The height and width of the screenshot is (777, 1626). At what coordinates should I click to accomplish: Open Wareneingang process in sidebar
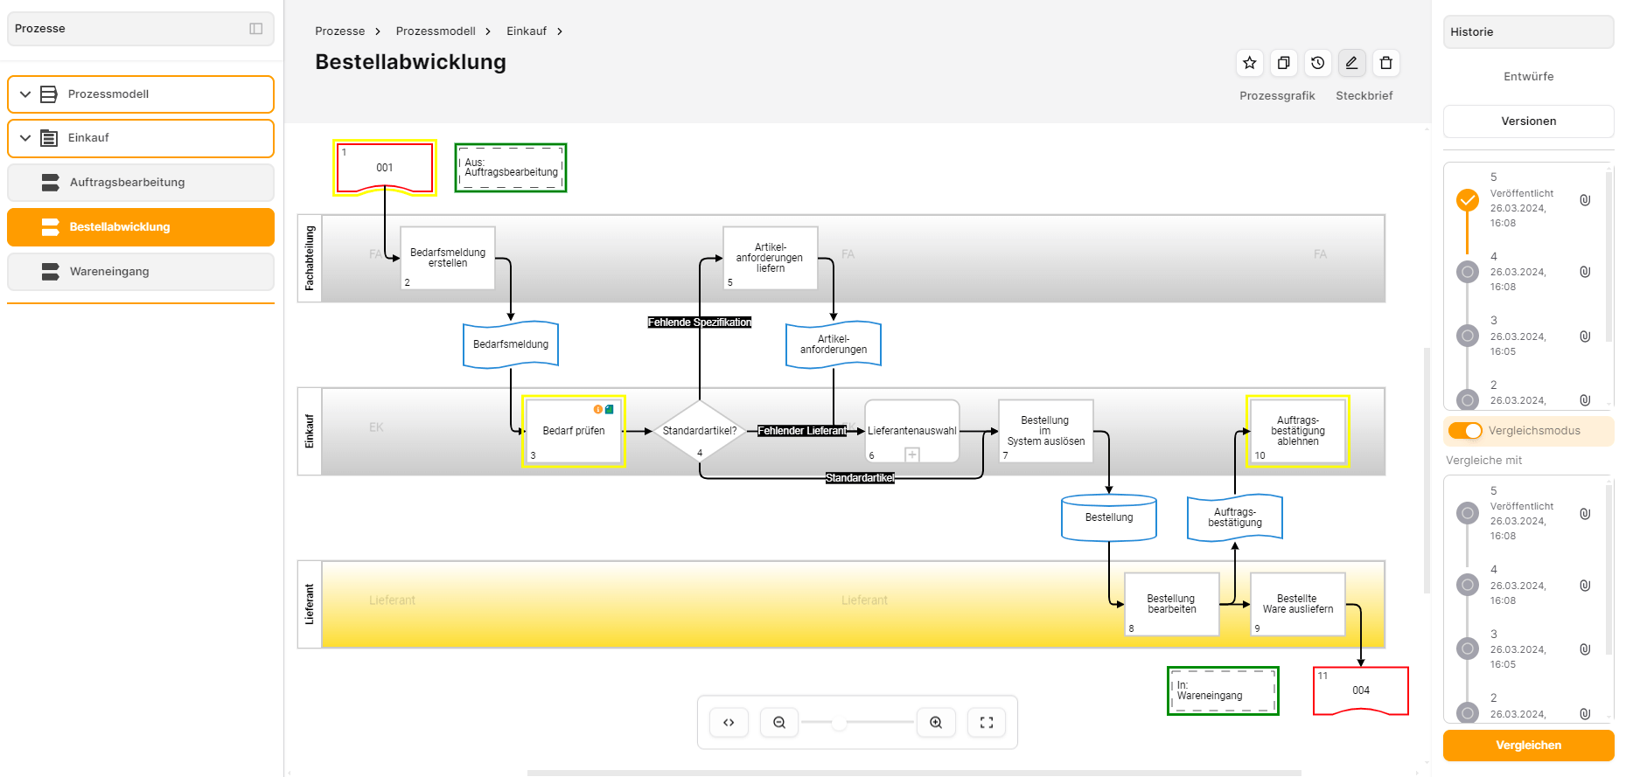pyautogui.click(x=109, y=272)
